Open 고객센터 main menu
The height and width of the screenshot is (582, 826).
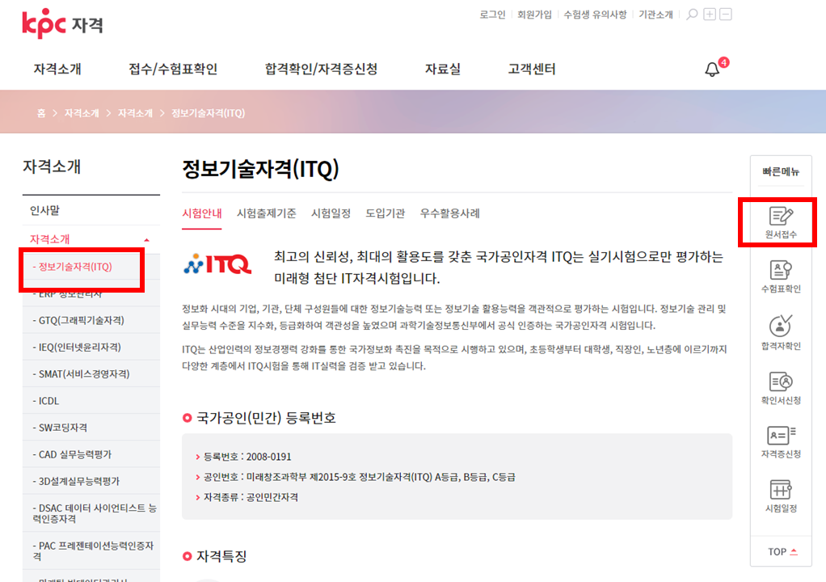click(532, 69)
